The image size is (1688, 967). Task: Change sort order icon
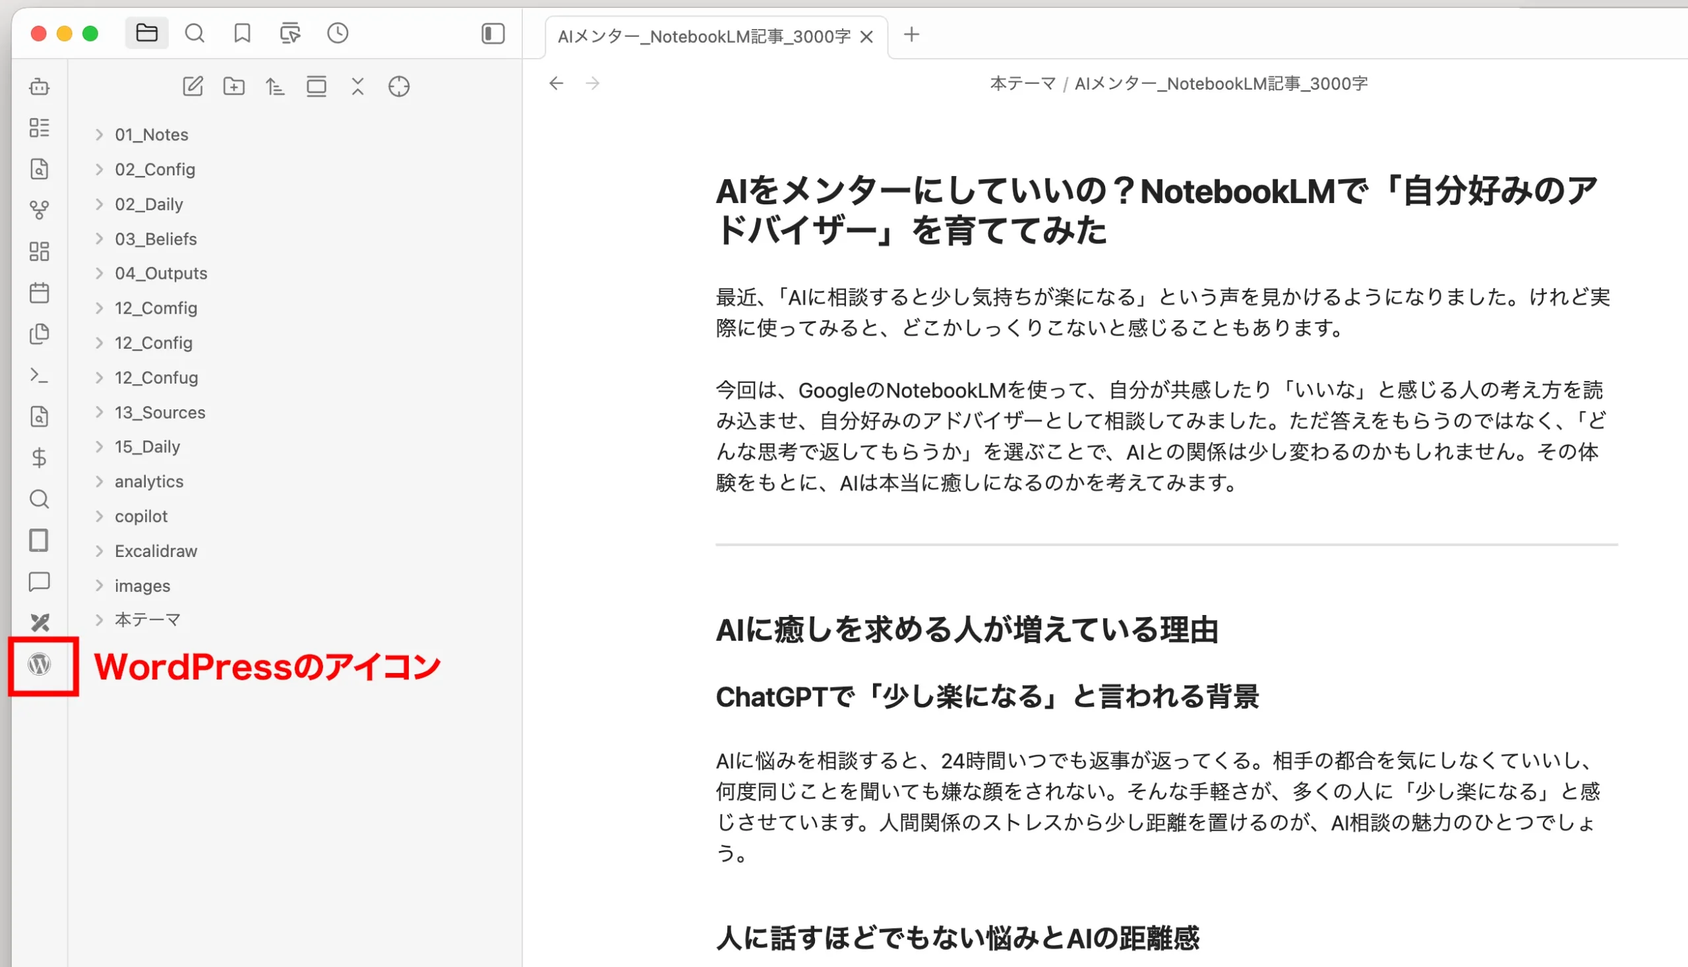pyautogui.click(x=275, y=86)
